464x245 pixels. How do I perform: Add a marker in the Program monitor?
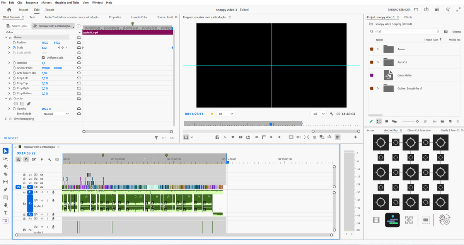232,137
